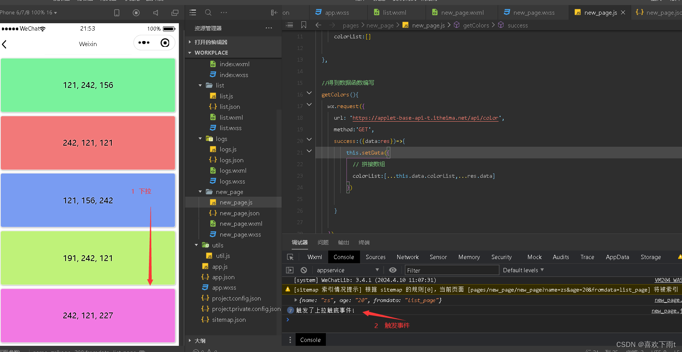Click the simulator record circle icon
682x352 pixels.
[x=136, y=13]
